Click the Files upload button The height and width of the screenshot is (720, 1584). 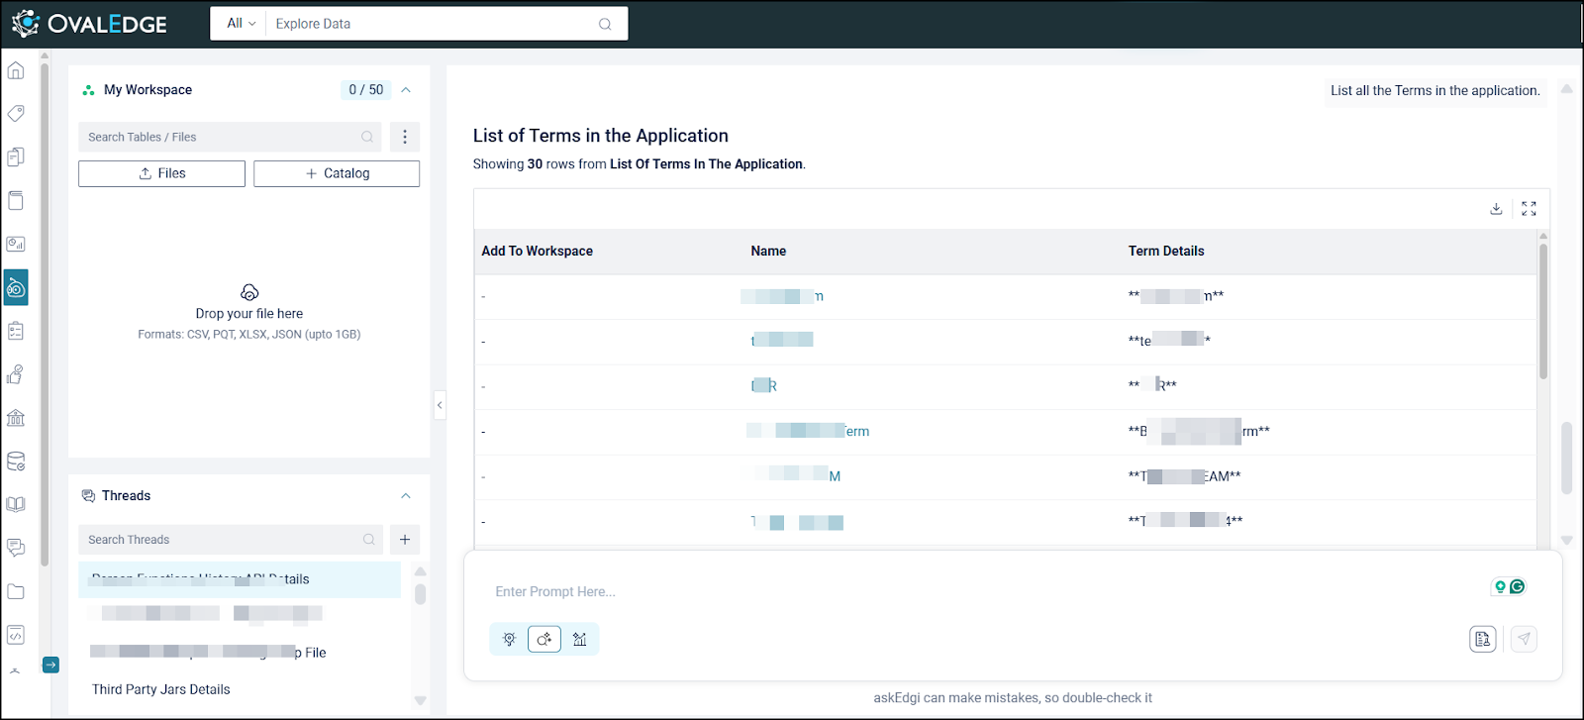(x=161, y=173)
